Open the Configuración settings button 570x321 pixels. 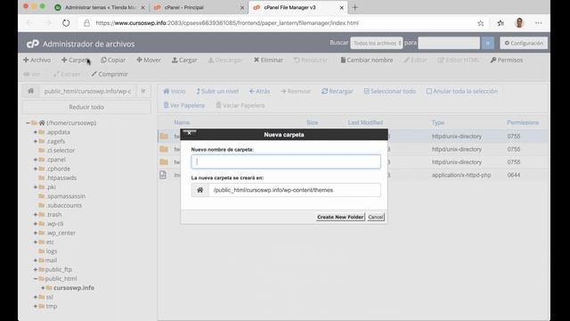pos(524,44)
